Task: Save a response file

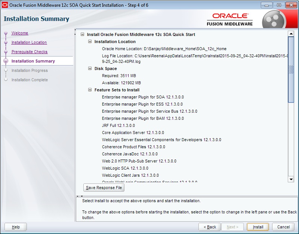Action: [x=104, y=187]
